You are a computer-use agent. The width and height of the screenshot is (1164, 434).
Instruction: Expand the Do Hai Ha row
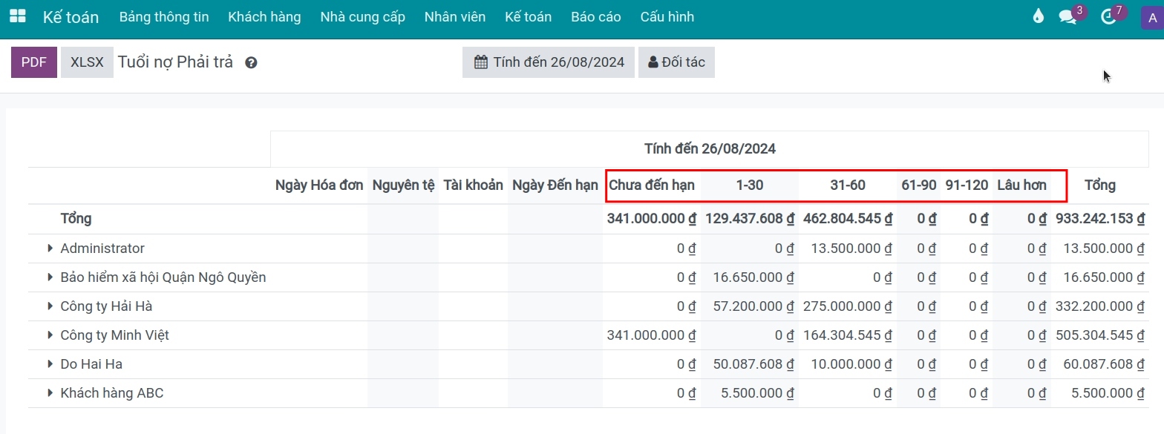(50, 364)
